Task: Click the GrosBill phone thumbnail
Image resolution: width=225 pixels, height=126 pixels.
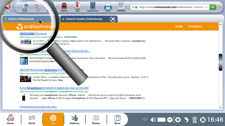Action: click(x=24, y=97)
